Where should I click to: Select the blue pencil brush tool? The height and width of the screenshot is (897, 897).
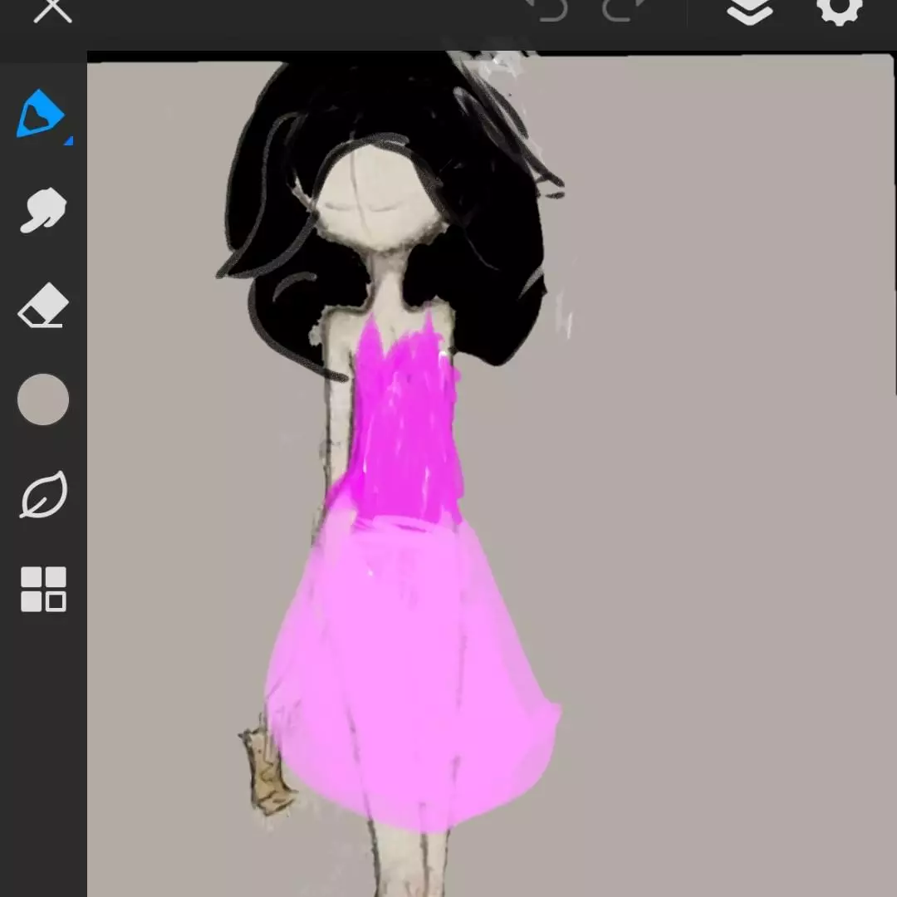point(39,115)
